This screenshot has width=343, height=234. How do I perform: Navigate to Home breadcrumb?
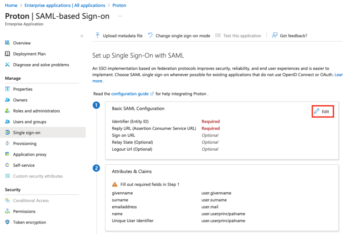(11, 5)
